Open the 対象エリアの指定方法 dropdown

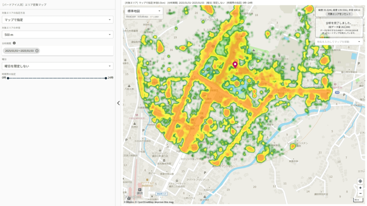point(57,20)
